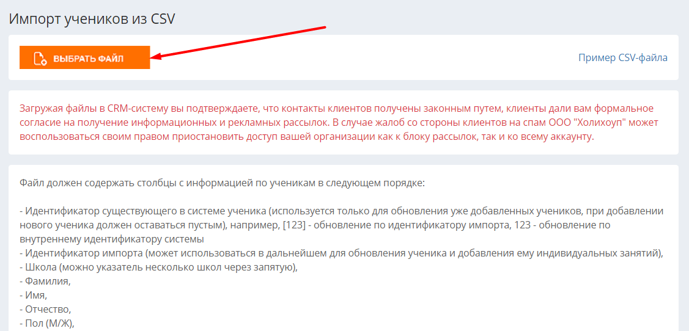Click the file icon on ВЫБРАТЬ ФАЙЛ button
The image size is (689, 331).
[x=40, y=58]
